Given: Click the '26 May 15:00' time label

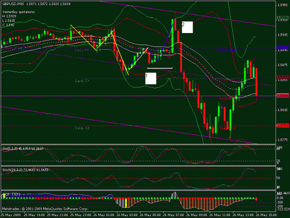Looking at the screenshot, I should click(x=266, y=215).
